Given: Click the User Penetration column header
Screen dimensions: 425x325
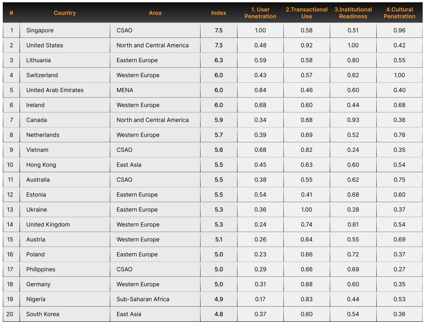Looking at the screenshot, I should 260,13.
